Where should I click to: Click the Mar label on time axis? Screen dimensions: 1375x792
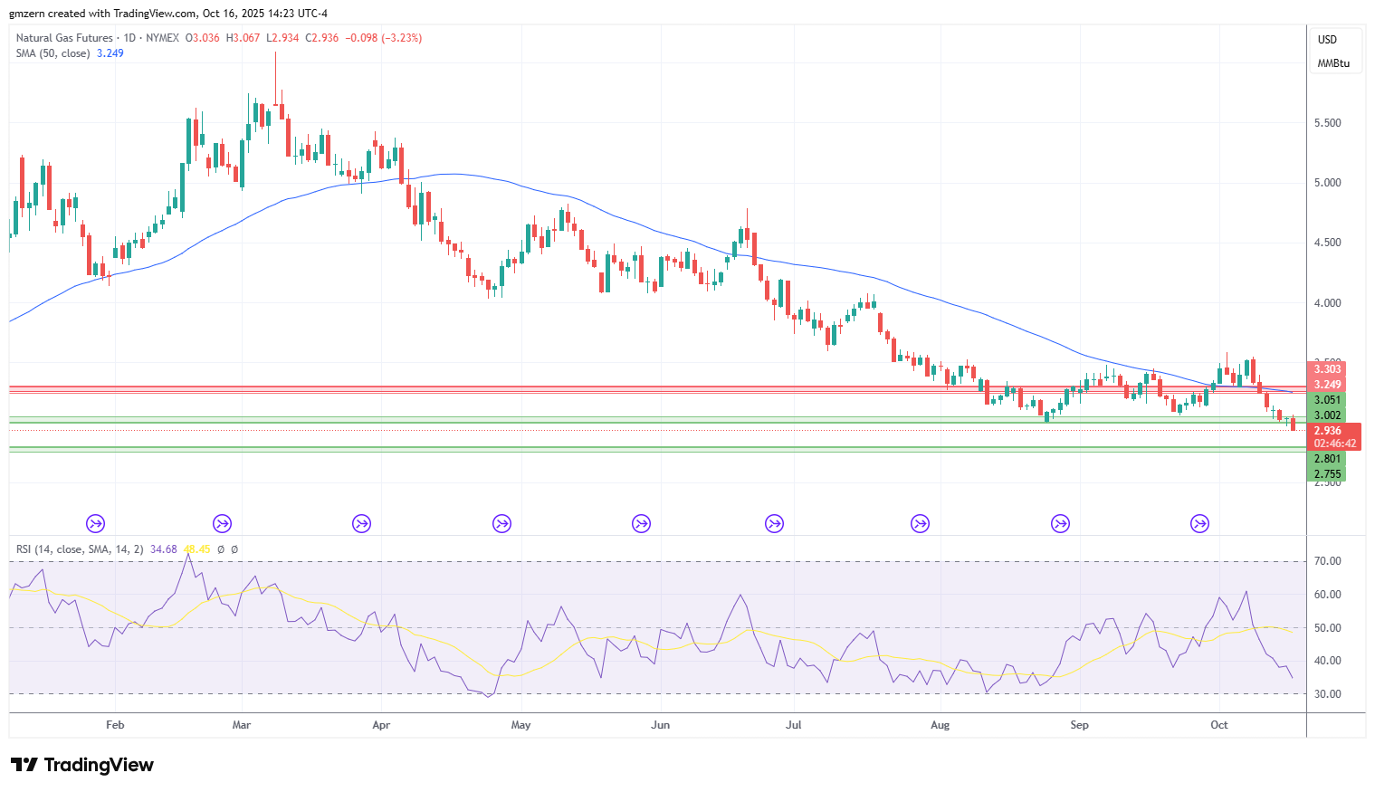(x=242, y=725)
